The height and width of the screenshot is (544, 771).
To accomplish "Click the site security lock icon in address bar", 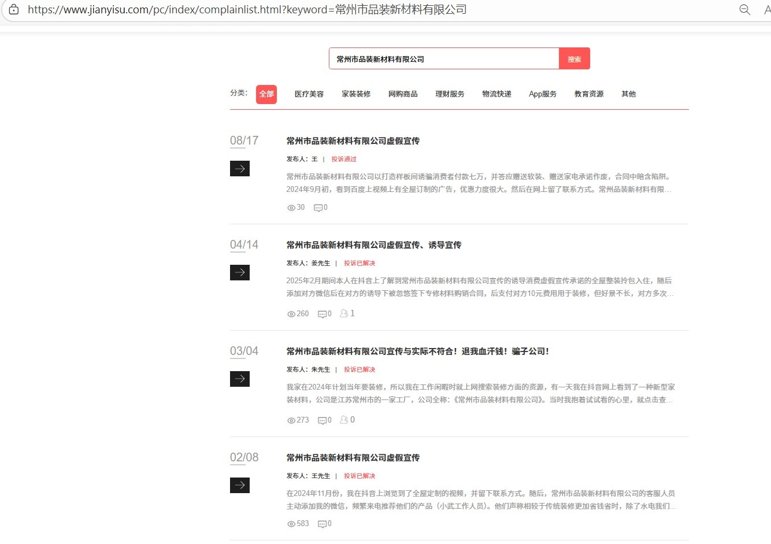I will [x=14, y=9].
